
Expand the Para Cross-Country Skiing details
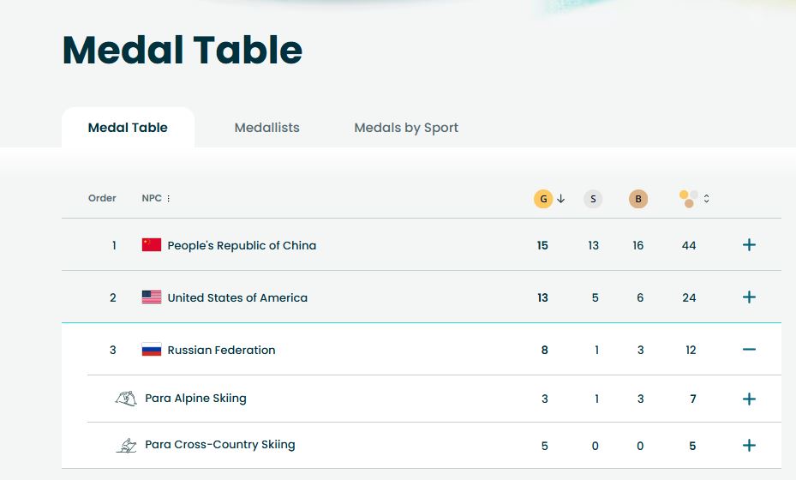[749, 445]
